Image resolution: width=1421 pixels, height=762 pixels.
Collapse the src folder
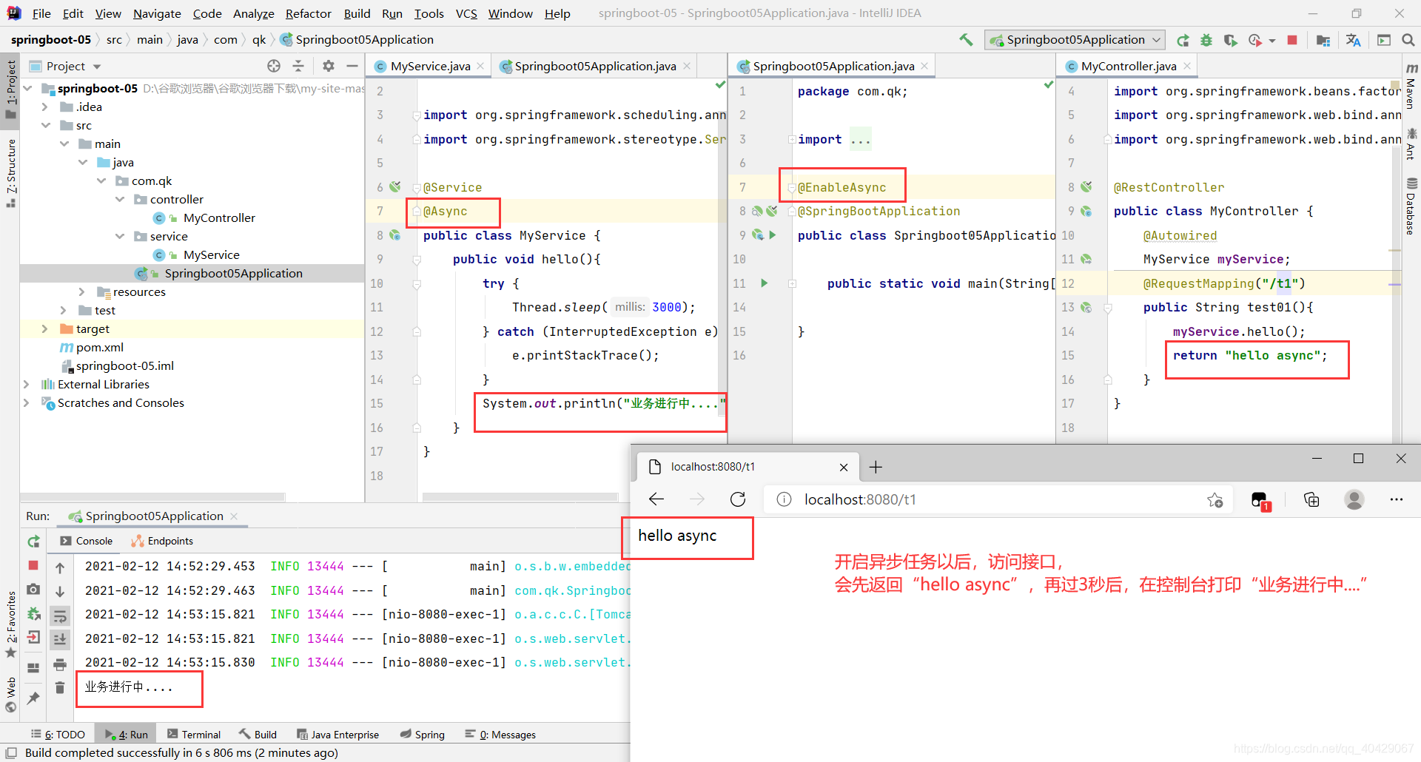[45, 125]
